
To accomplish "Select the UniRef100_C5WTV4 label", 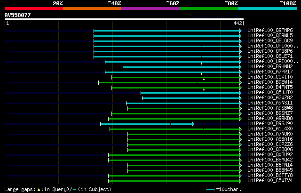I will pyautogui.click(x=270, y=181).
